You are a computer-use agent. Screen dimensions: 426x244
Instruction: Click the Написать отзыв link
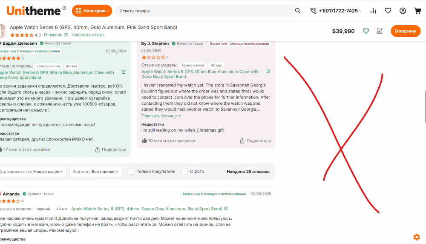point(87,35)
